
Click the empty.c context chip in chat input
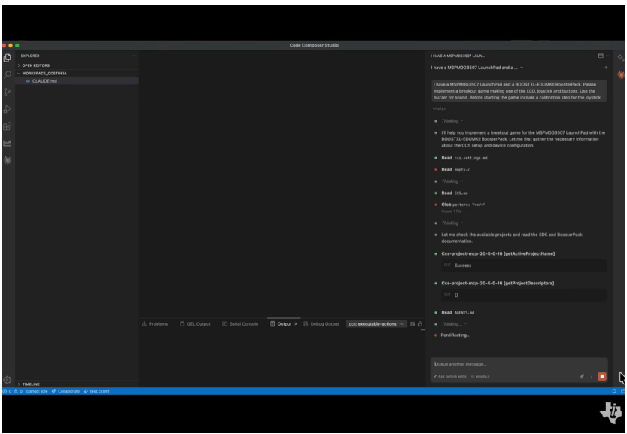pos(480,376)
